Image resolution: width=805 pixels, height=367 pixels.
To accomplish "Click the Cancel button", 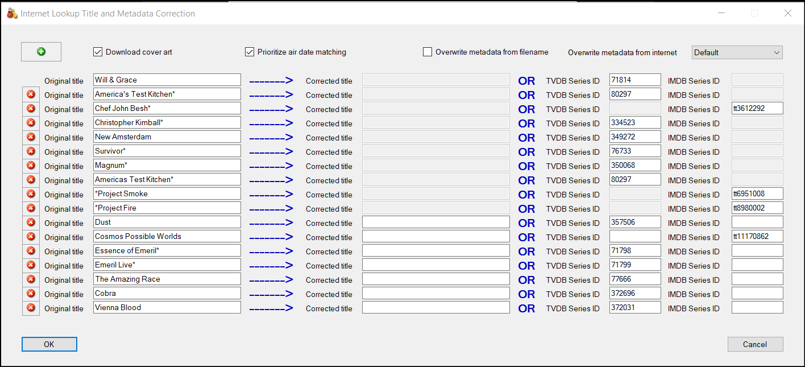I will point(755,344).
